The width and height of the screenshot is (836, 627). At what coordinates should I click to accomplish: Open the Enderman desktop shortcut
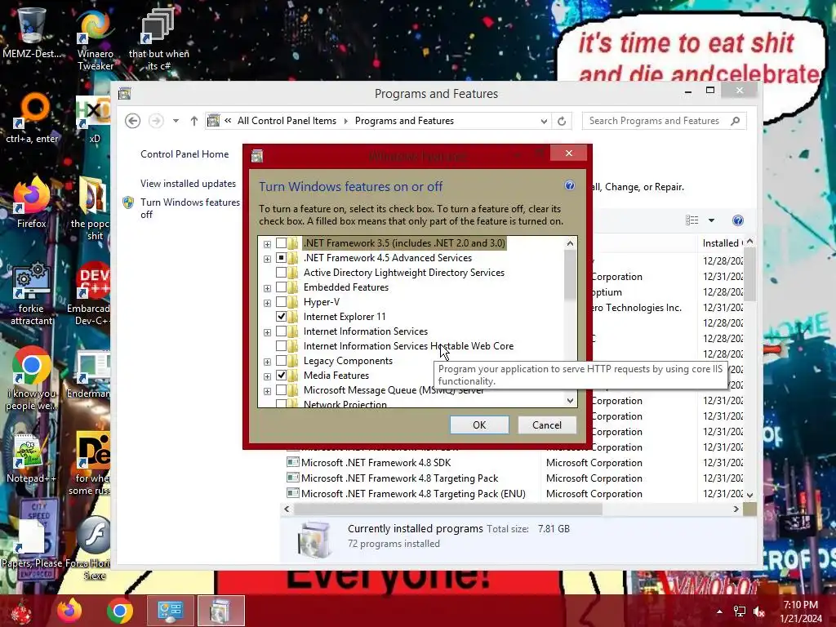pyautogui.click(x=90, y=373)
